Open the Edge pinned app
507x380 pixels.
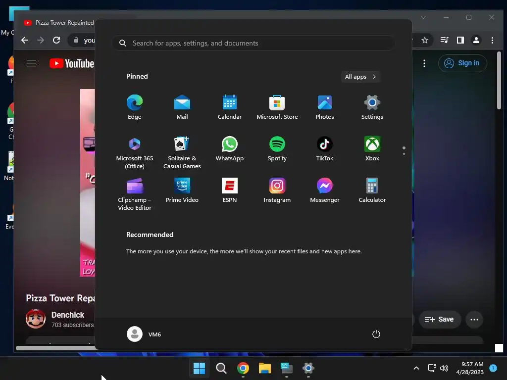click(x=135, y=107)
